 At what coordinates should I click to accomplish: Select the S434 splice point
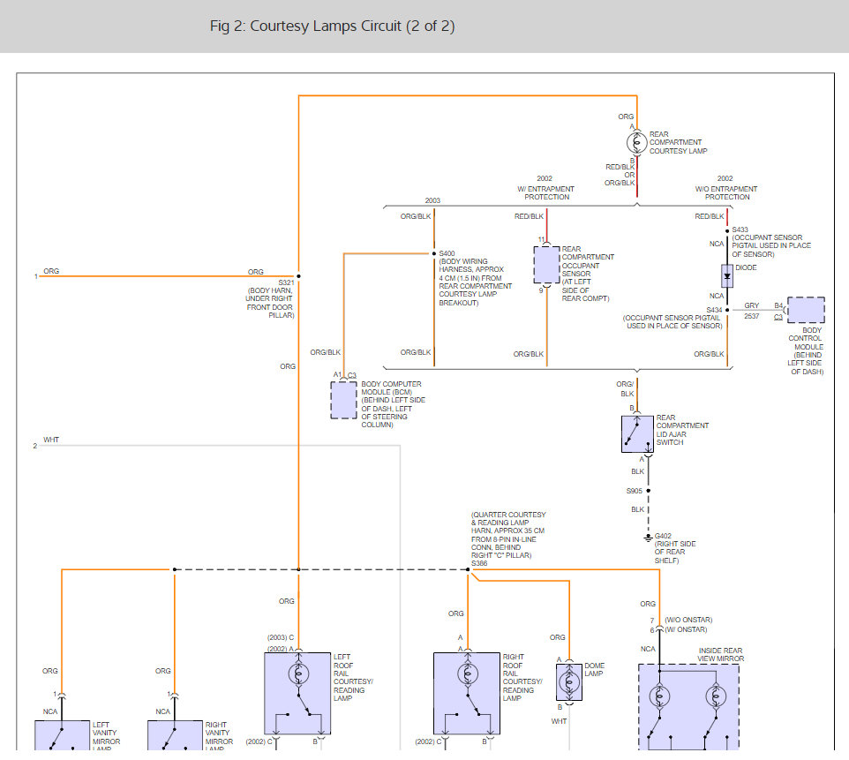(727, 310)
